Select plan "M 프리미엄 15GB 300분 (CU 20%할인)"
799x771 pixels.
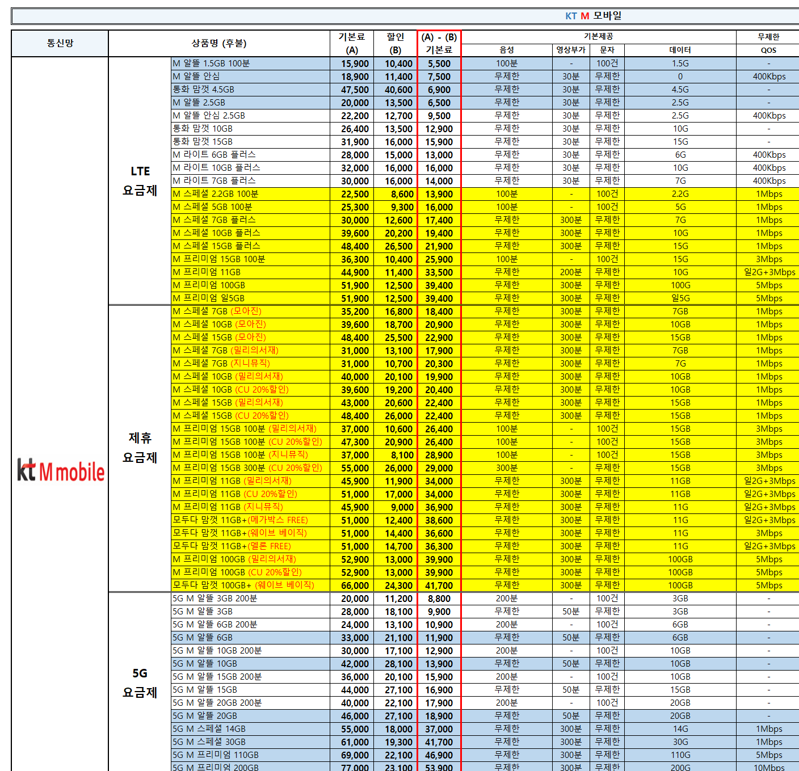pos(247,468)
